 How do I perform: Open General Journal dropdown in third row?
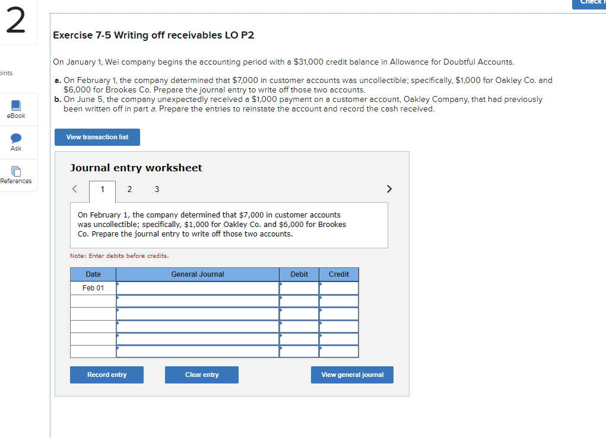pos(198,314)
